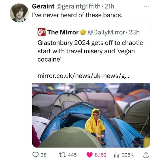This screenshot has width=160, height=160.
Task: Click the reply speech bubble icon
Action: pos(35,155)
